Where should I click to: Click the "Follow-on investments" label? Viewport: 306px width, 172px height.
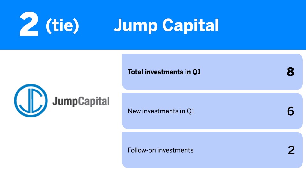click(x=160, y=150)
